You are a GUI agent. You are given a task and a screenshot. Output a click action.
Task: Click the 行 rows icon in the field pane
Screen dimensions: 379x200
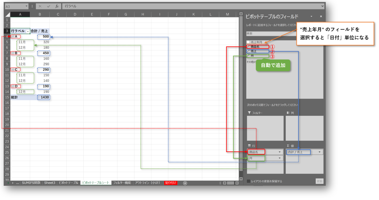click(249, 145)
